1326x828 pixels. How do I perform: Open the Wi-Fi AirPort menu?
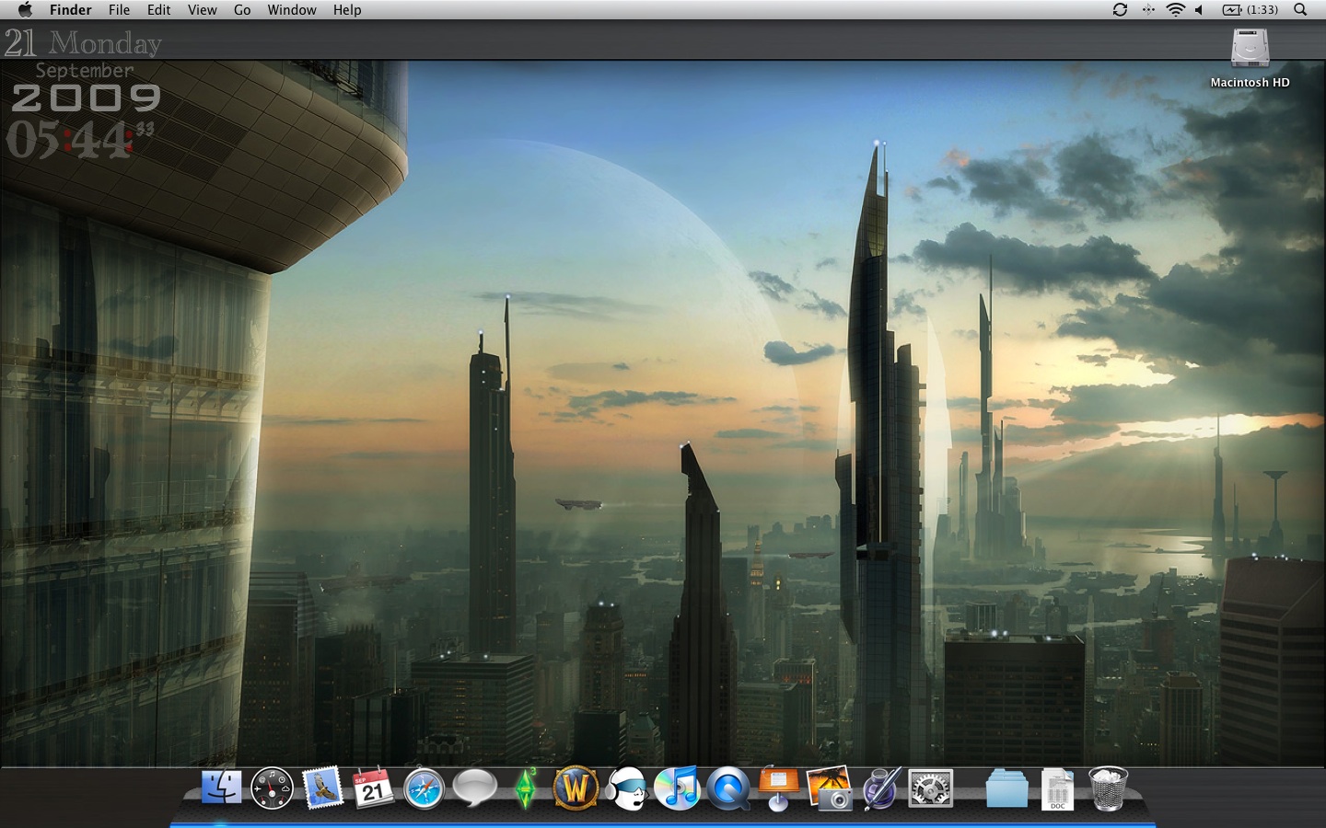(x=1175, y=9)
